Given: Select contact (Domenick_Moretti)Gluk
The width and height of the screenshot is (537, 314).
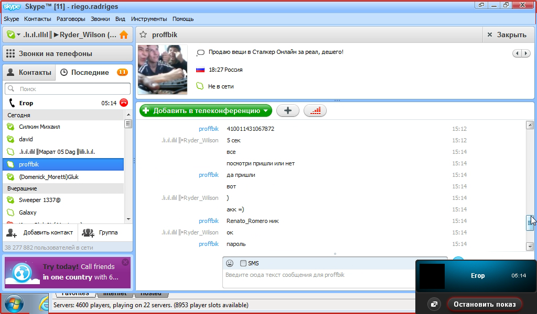Looking at the screenshot, I should click(63, 177).
